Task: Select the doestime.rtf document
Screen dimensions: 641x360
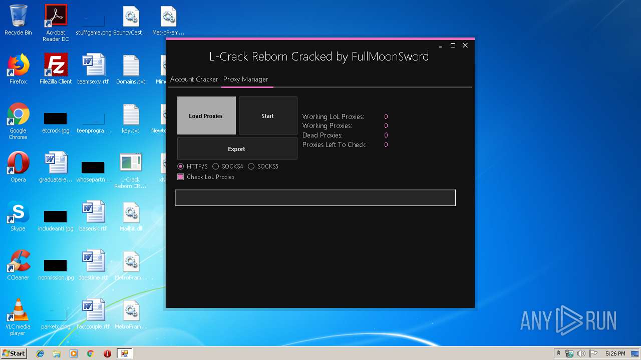Action: point(93,265)
